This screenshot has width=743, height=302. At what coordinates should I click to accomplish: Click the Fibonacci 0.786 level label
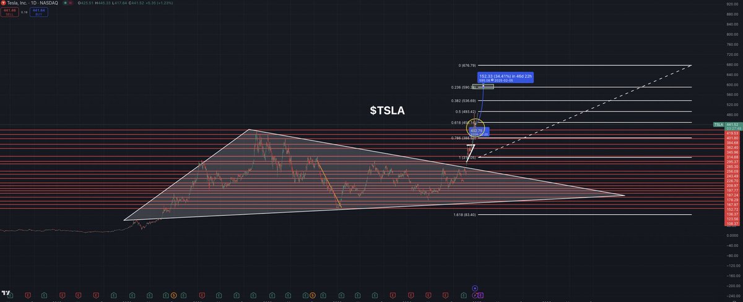[x=464, y=137]
